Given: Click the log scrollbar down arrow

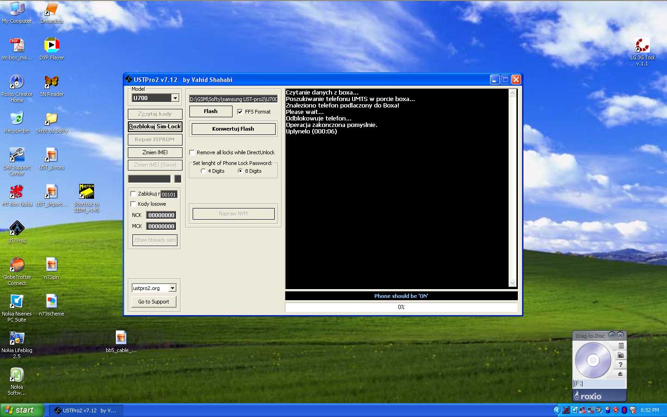Looking at the screenshot, I should pos(512,283).
